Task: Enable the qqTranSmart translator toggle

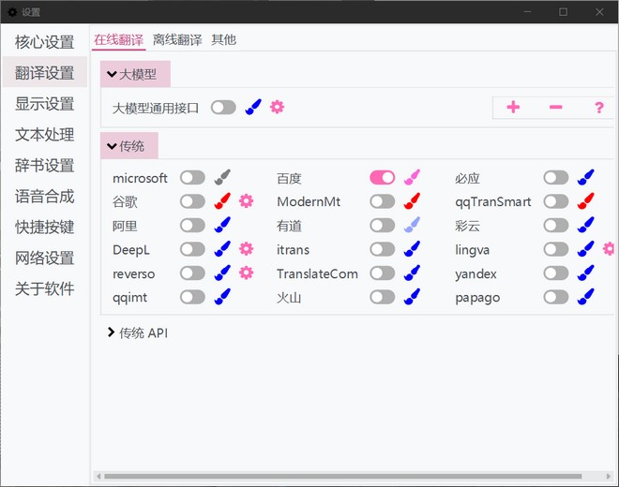Action: pyautogui.click(x=556, y=201)
